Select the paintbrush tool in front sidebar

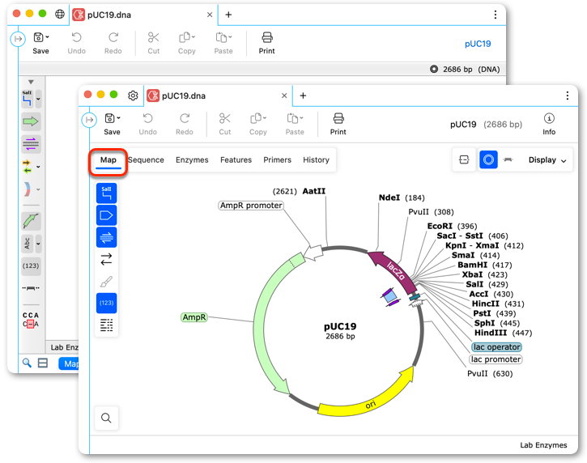(106, 281)
